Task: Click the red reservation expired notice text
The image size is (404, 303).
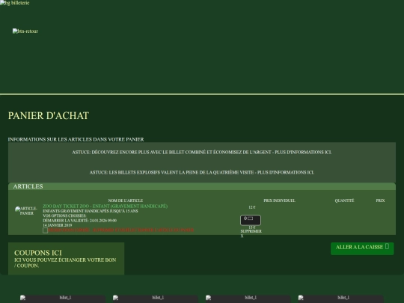Action: pos(121,230)
